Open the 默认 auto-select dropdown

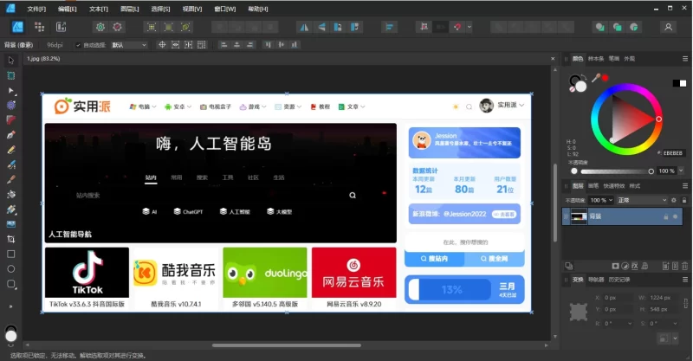coord(128,45)
